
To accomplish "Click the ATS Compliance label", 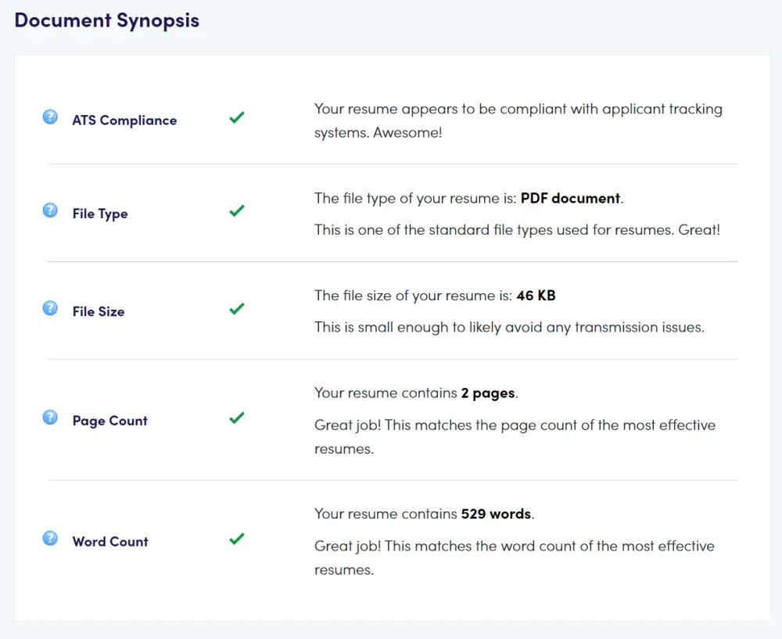I will [x=124, y=120].
